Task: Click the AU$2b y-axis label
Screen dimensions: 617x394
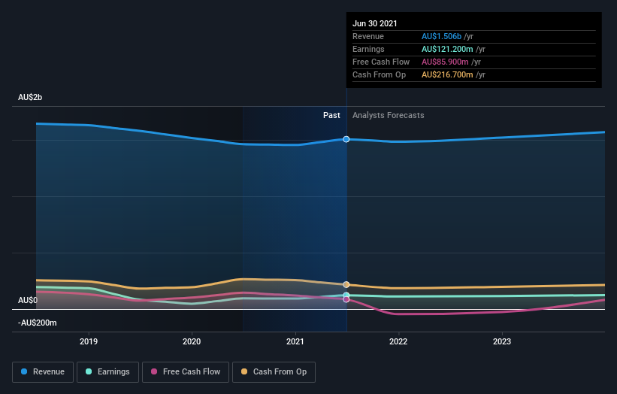Action: click(x=30, y=97)
